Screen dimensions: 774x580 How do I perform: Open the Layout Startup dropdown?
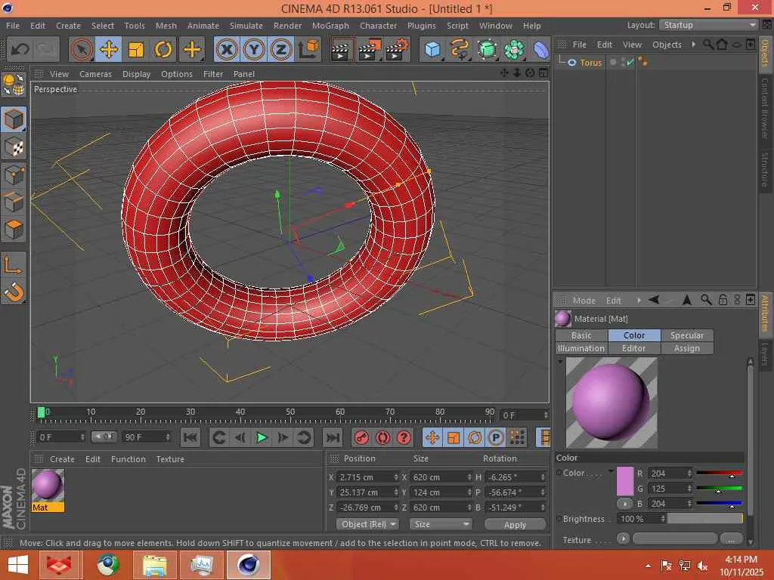click(707, 25)
